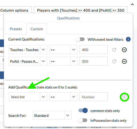This screenshot has width=137, height=129.
Task: Remove the Touches qualification with minus icon
Action: coord(124,50)
